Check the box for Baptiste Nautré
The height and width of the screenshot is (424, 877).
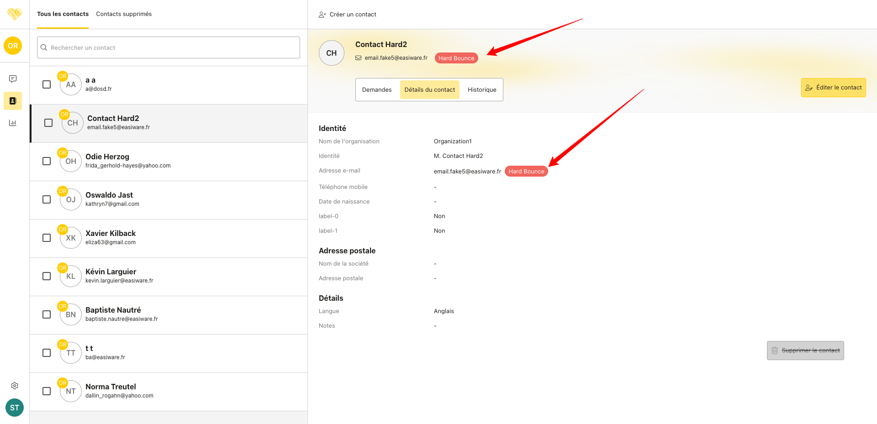click(47, 314)
